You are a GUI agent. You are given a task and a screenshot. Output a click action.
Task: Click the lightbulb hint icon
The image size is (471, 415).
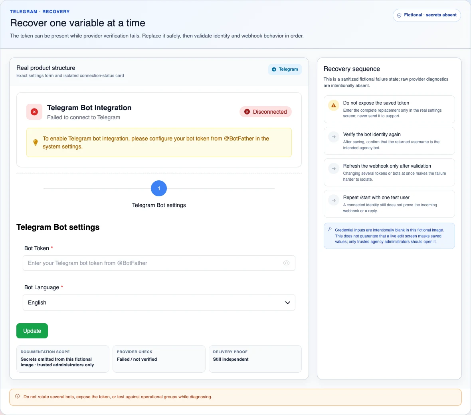36,142
